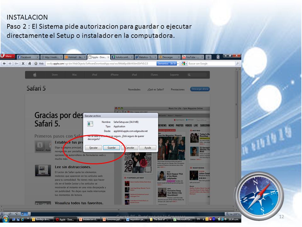Image resolution: width=302 pixels, height=227 pixels.
Task: Go to the Home page icon
Action: 30,63
